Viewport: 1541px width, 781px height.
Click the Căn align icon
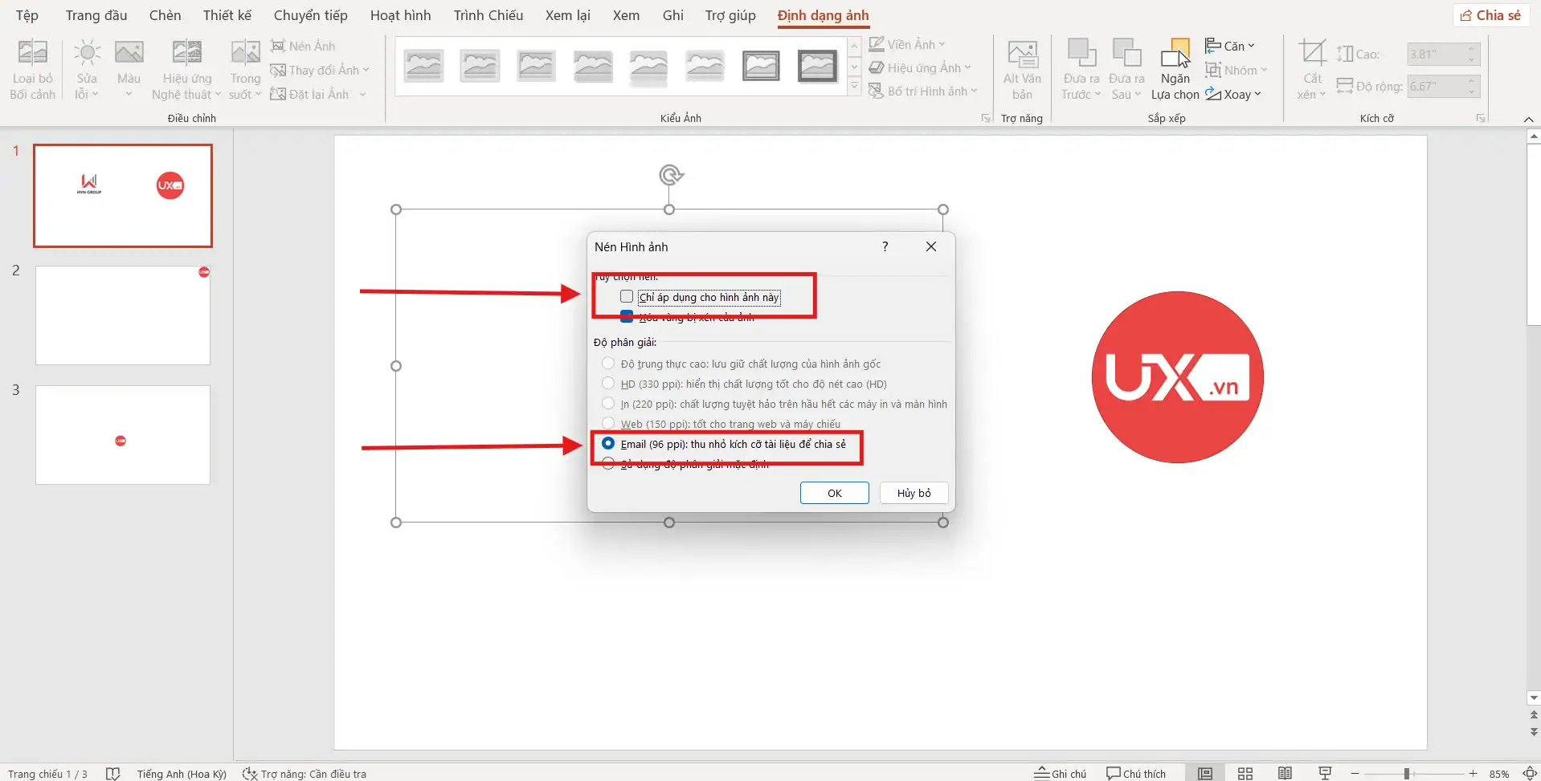coord(1229,46)
